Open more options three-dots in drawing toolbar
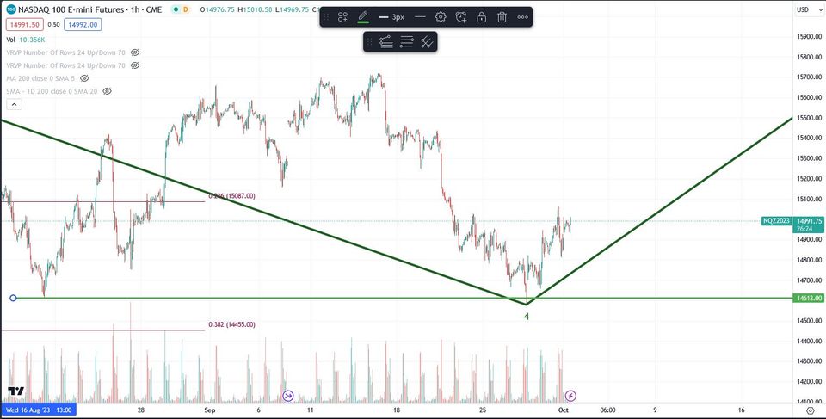The height and width of the screenshot is (419, 826). point(522,17)
